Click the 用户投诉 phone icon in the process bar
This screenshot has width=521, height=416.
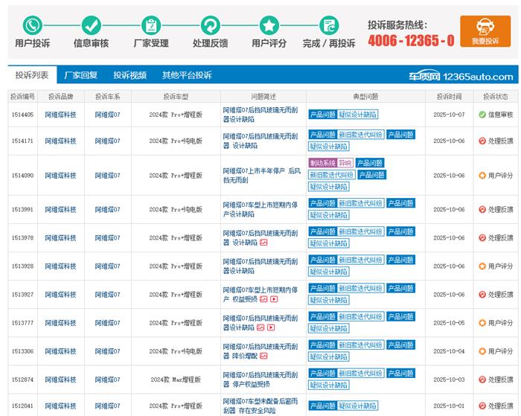coord(32,25)
